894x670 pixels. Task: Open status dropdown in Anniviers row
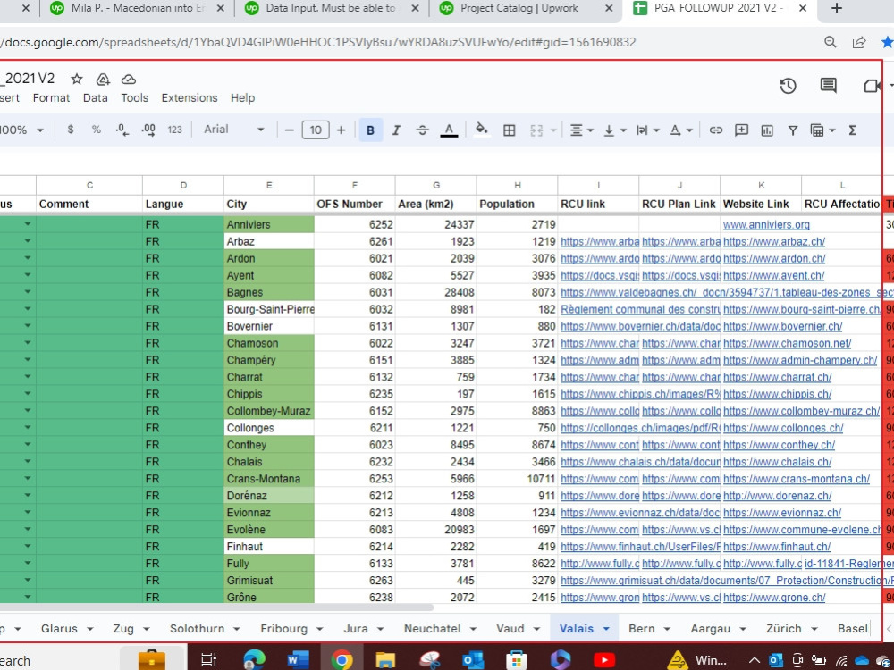28,224
